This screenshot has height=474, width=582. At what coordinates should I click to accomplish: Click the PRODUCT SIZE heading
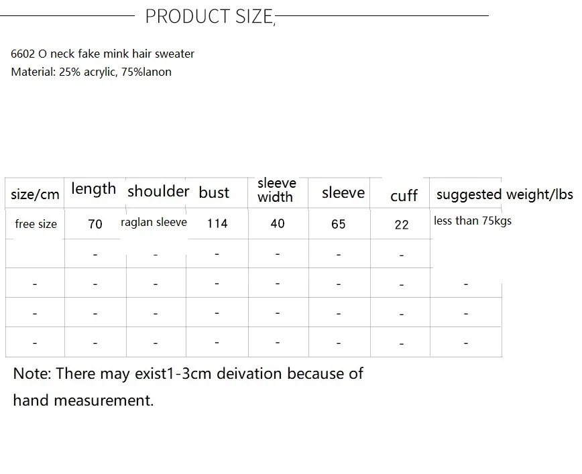210,16
